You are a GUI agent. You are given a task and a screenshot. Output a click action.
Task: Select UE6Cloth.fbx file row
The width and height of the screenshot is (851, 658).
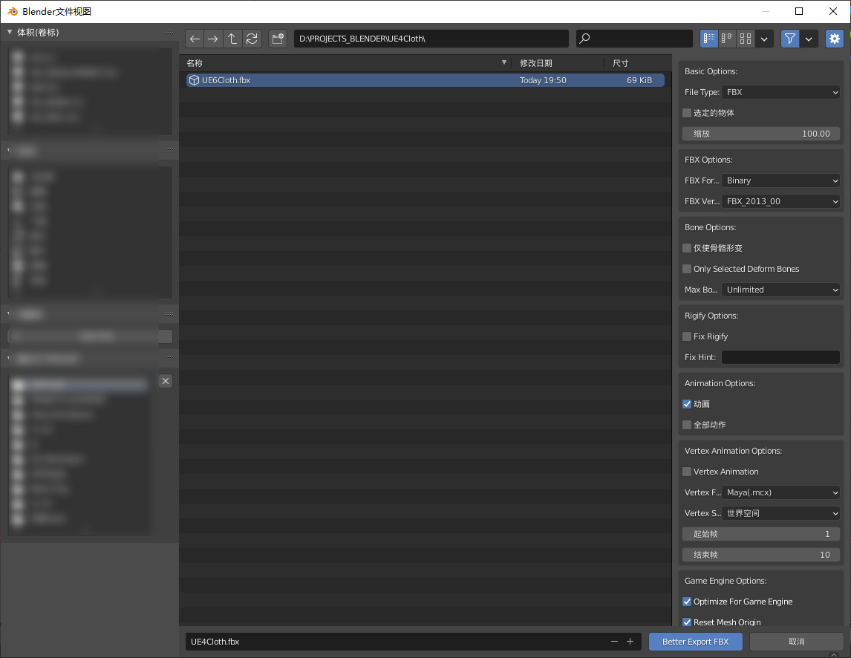pos(425,80)
